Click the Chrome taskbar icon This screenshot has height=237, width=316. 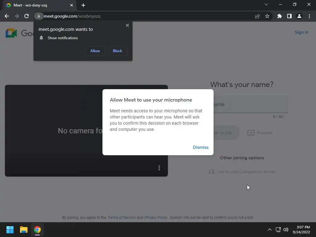[37, 230]
